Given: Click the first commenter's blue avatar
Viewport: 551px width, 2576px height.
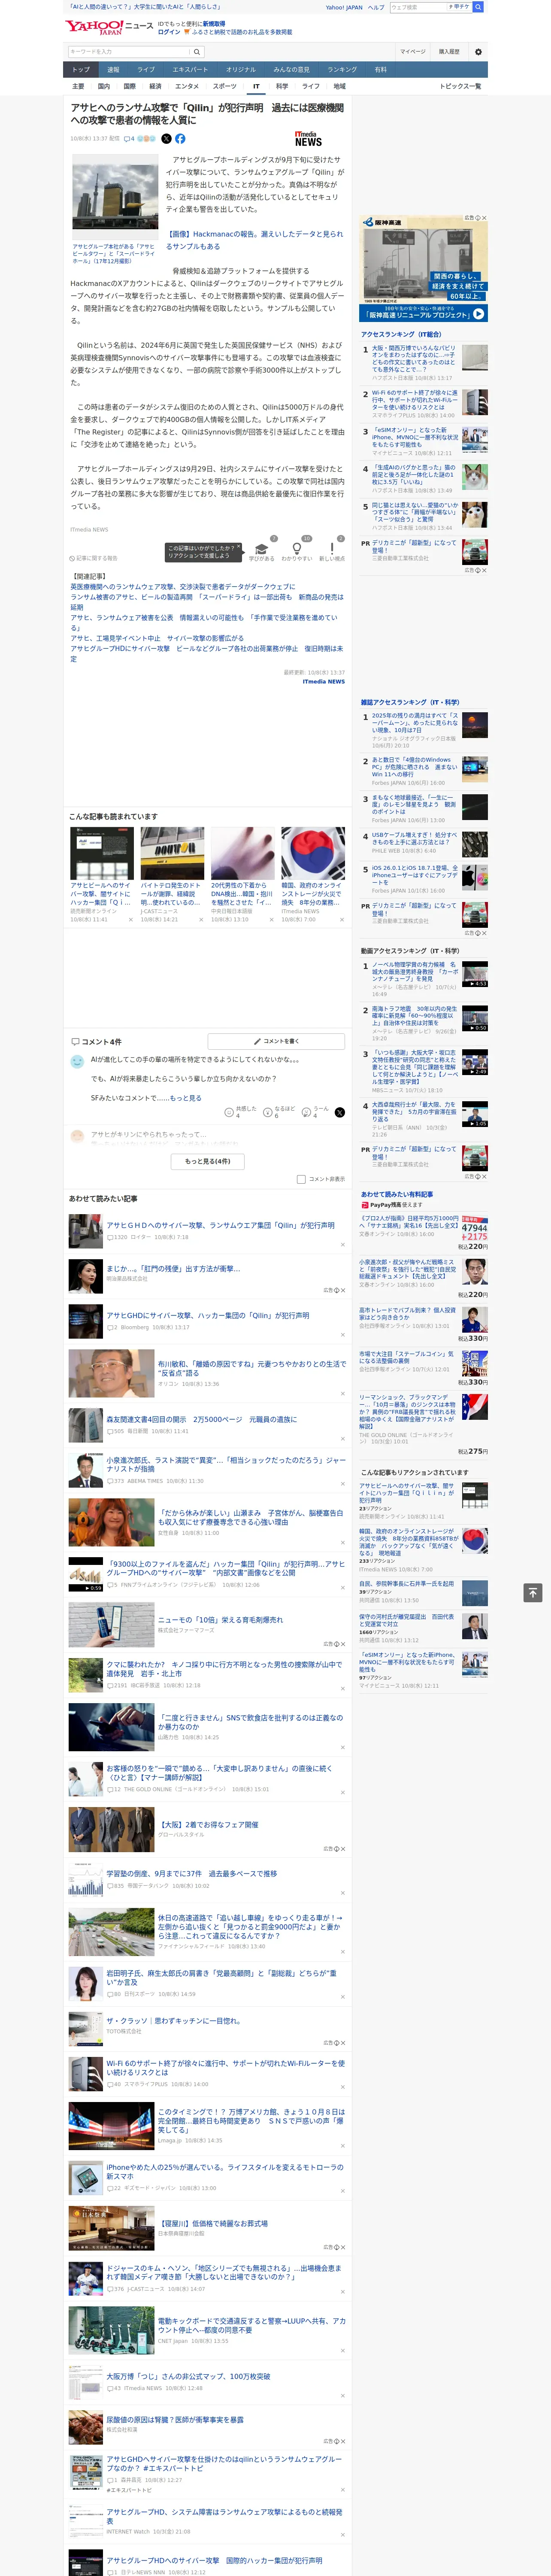Looking at the screenshot, I should click(x=77, y=1062).
